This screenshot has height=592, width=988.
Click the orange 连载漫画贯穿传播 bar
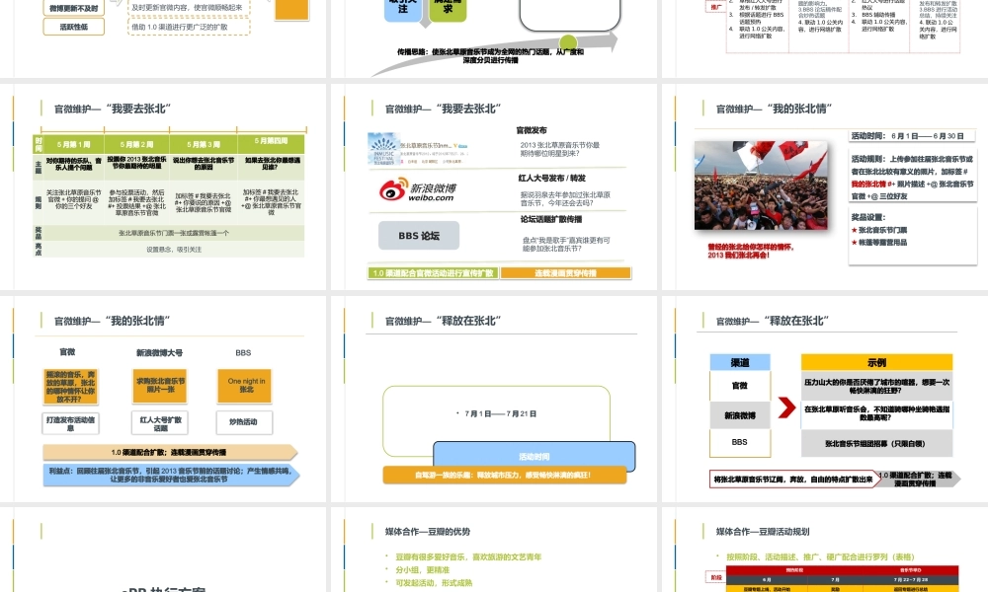coord(566,273)
